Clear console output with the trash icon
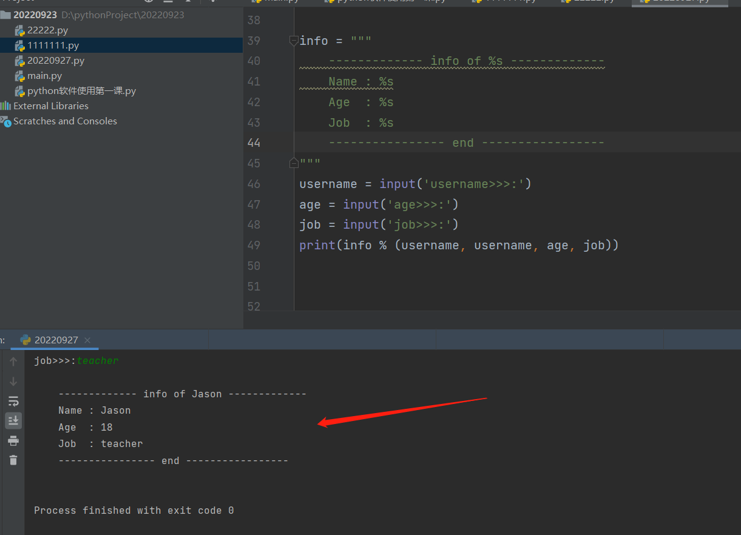This screenshot has height=535, width=741. click(13, 460)
